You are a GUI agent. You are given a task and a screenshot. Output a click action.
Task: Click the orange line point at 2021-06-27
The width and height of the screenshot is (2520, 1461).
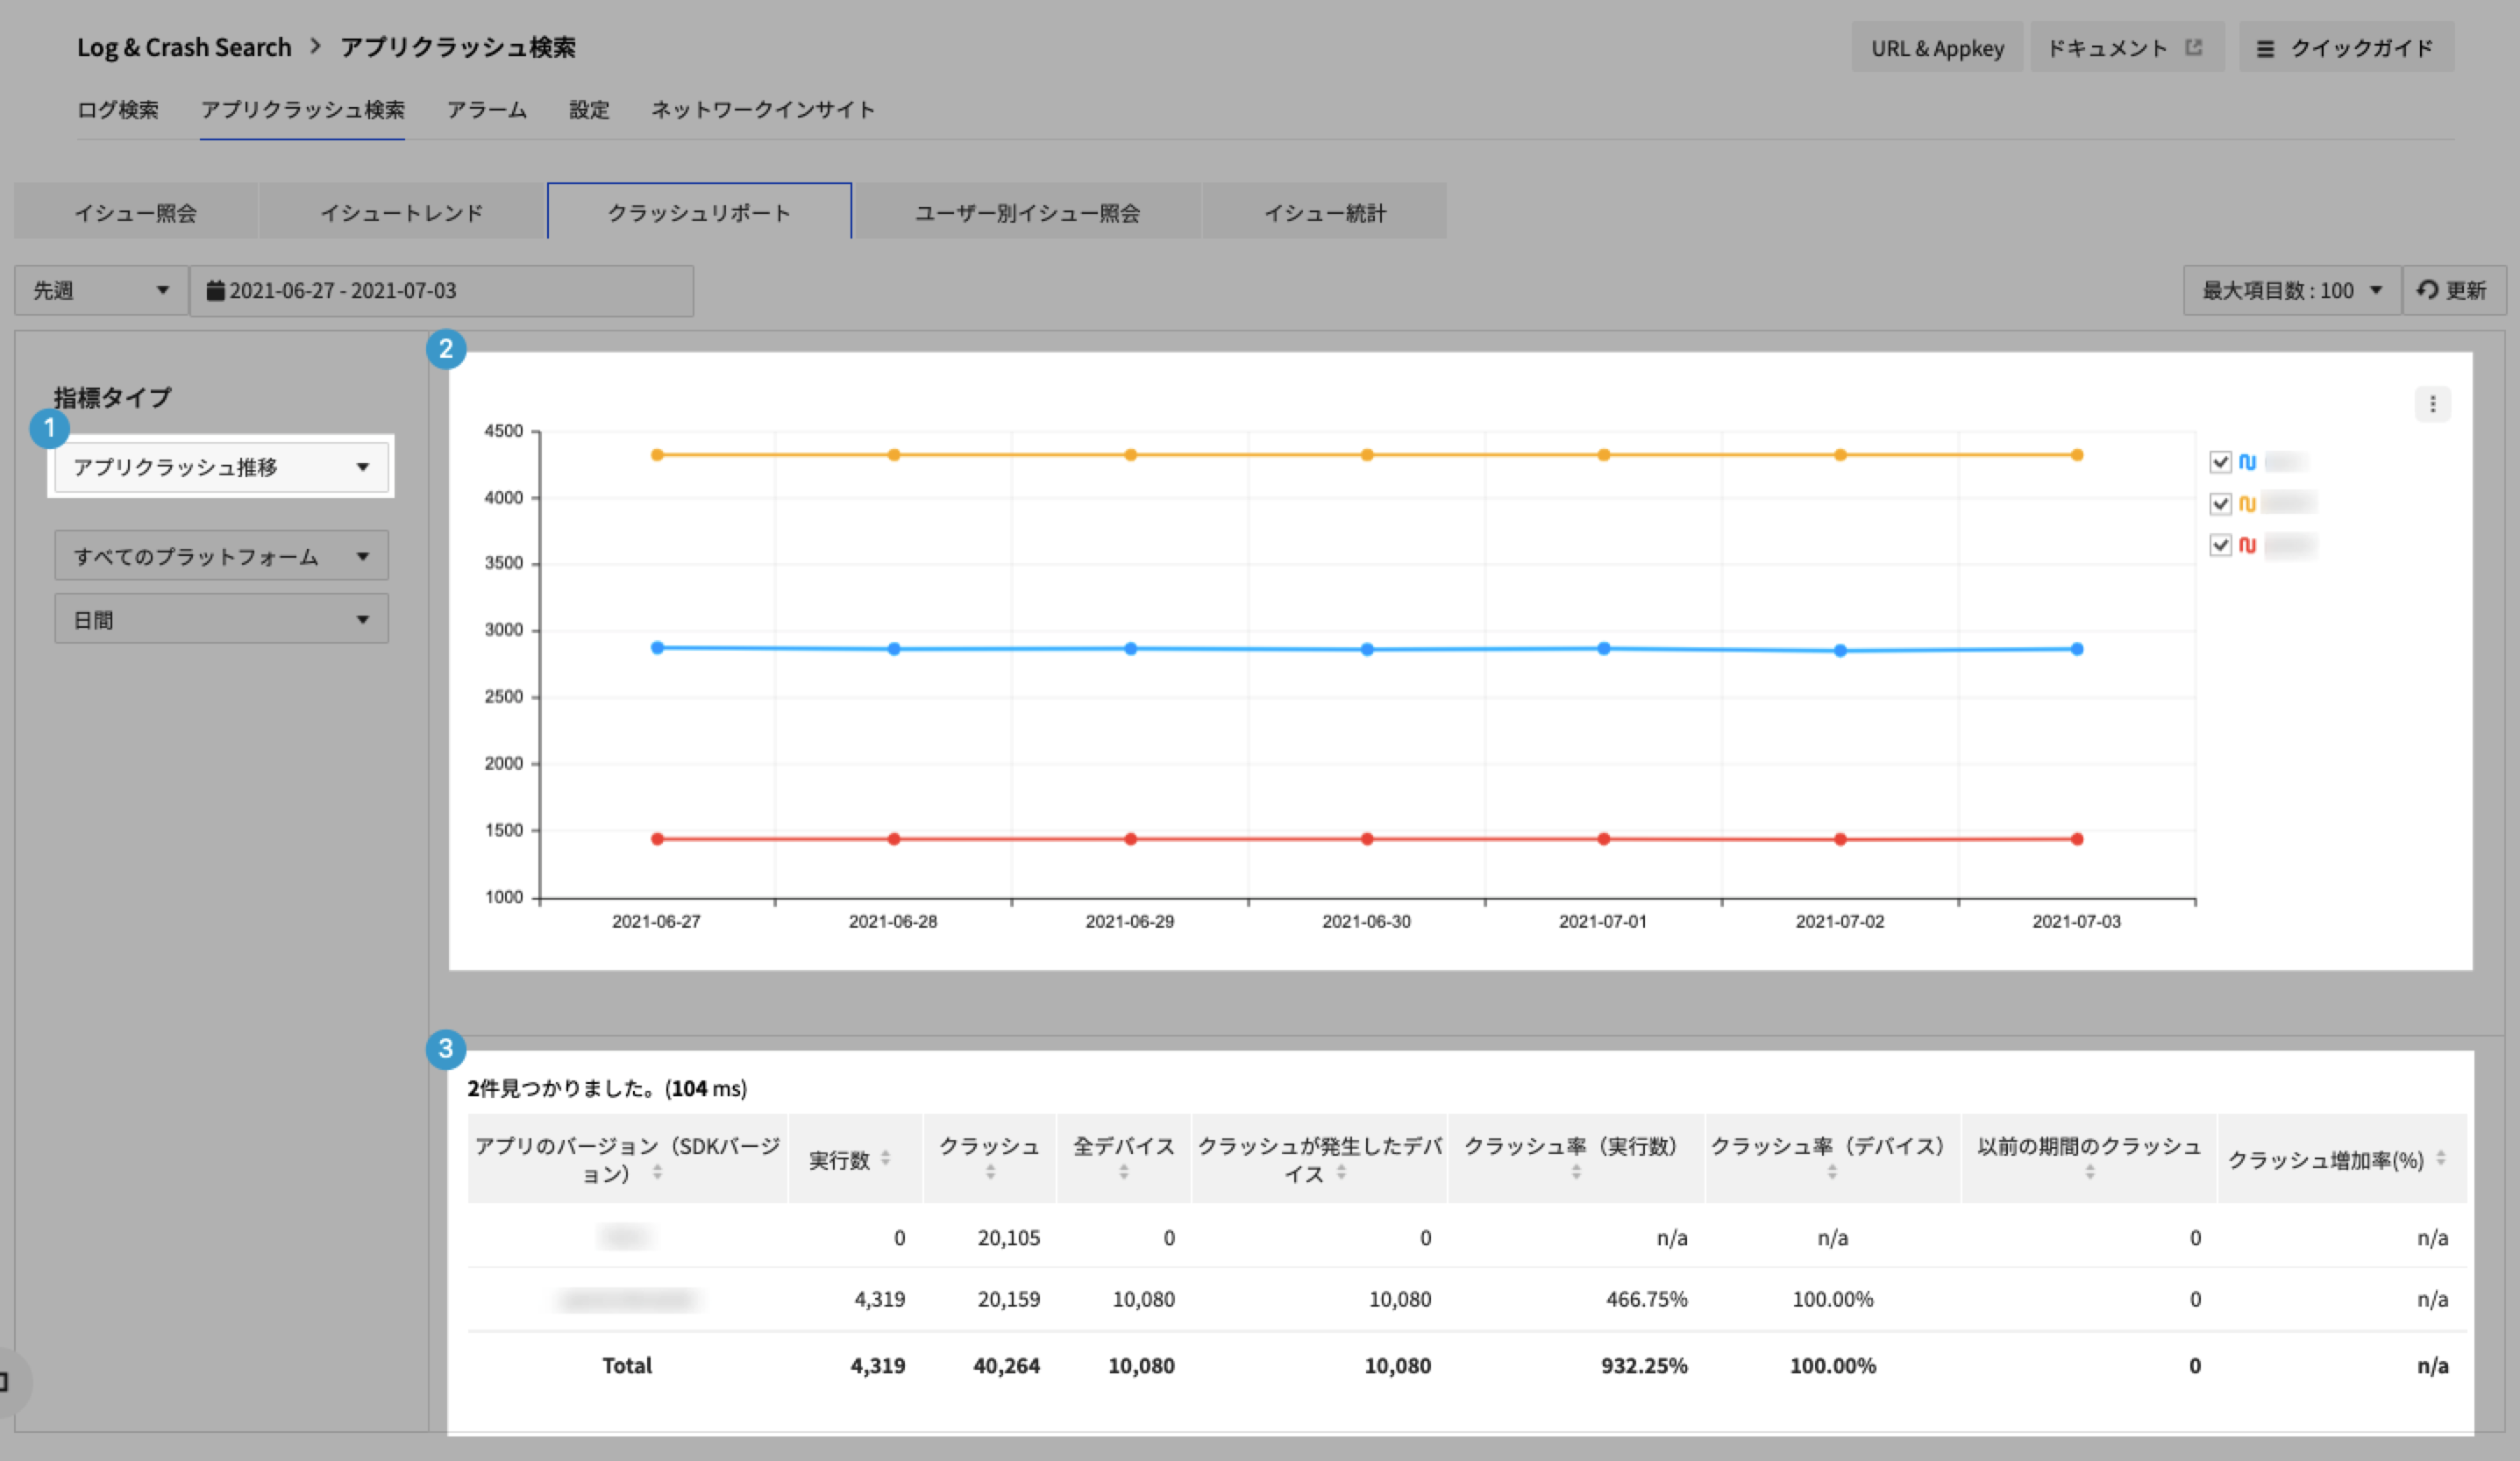coord(657,455)
